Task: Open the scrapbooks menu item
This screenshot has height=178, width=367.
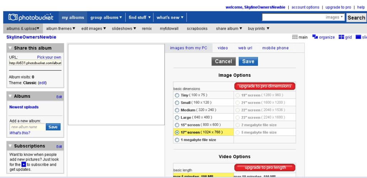Action: [197, 29]
